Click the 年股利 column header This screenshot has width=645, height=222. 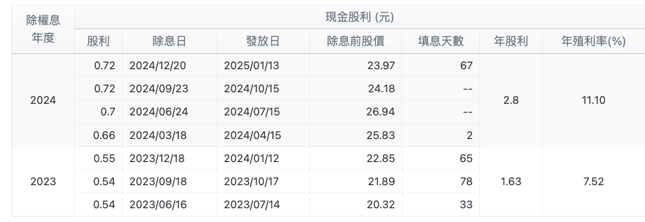(511, 41)
